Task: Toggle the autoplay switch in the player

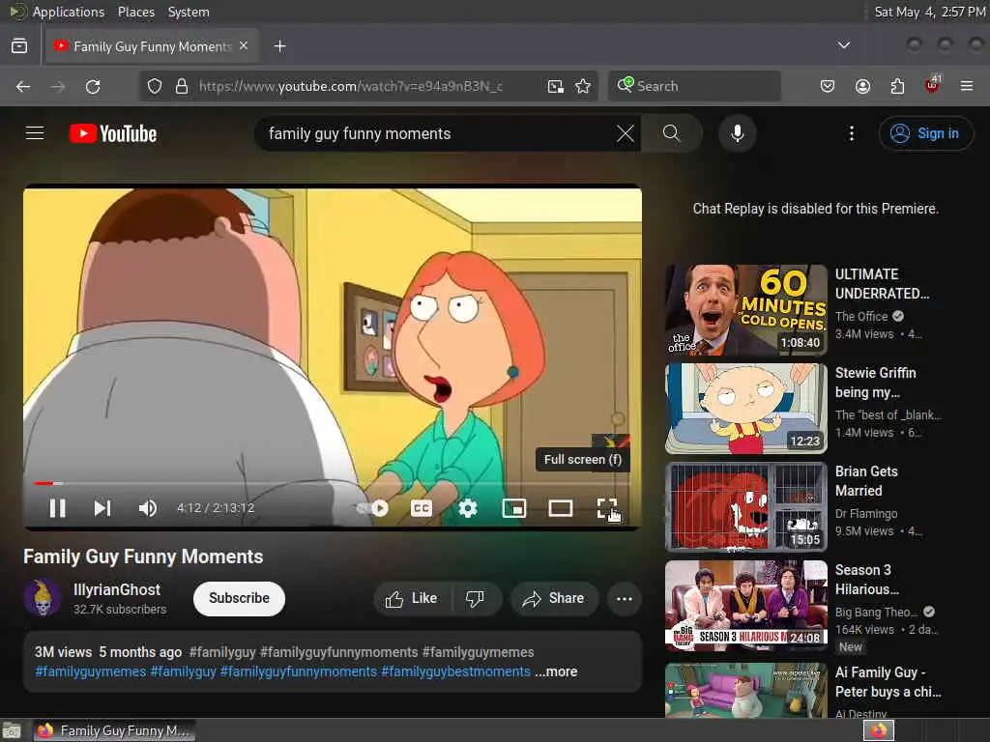Action: [x=373, y=508]
